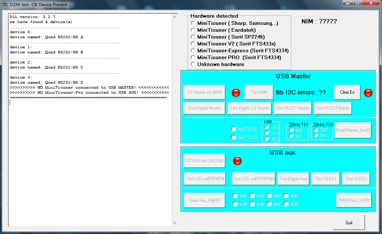
Task: Choose LNB 13V radio button
Action: (x=267, y=133)
